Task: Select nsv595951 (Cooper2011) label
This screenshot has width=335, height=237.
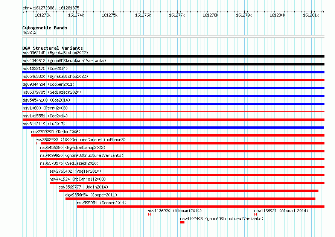Action: click(x=102, y=203)
